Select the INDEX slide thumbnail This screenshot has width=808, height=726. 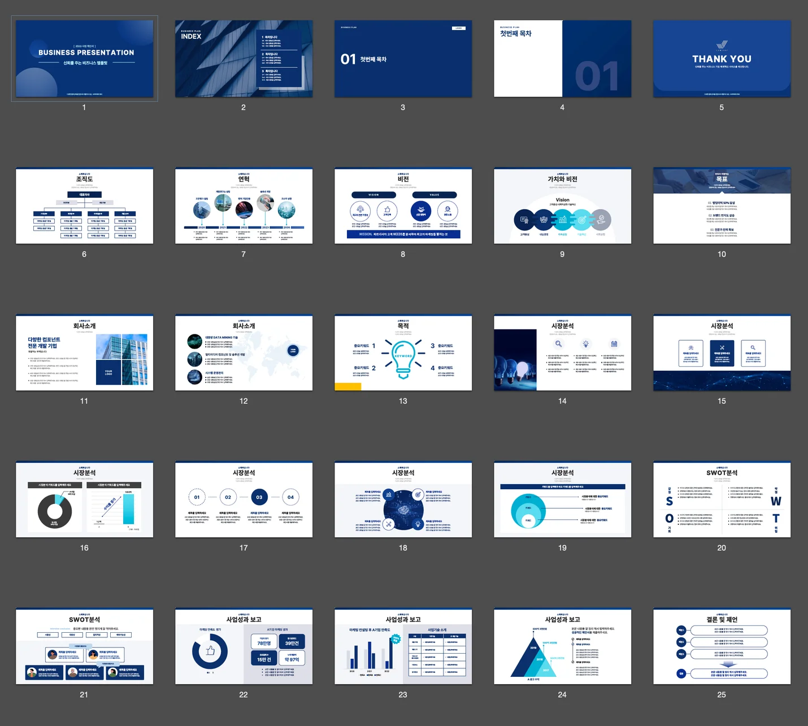(244, 59)
